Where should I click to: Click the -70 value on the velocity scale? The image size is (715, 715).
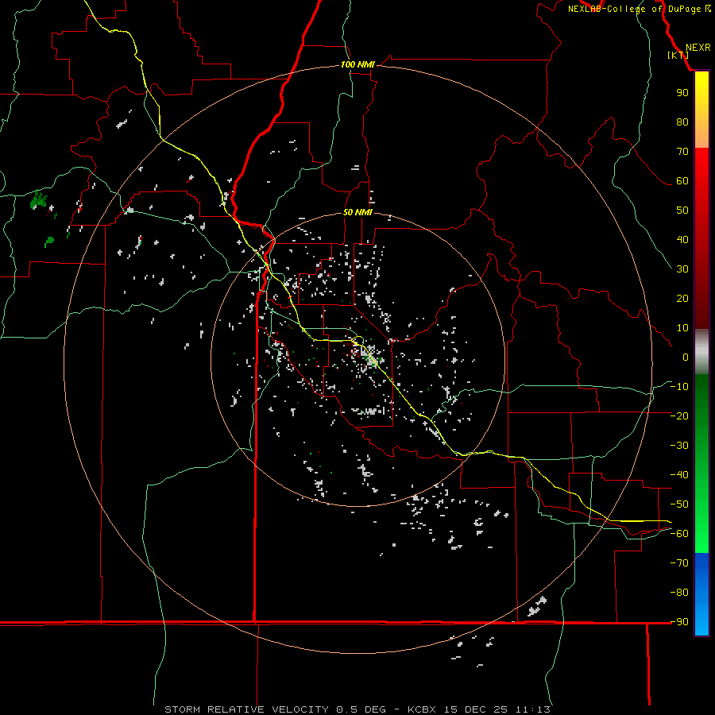coord(679,563)
